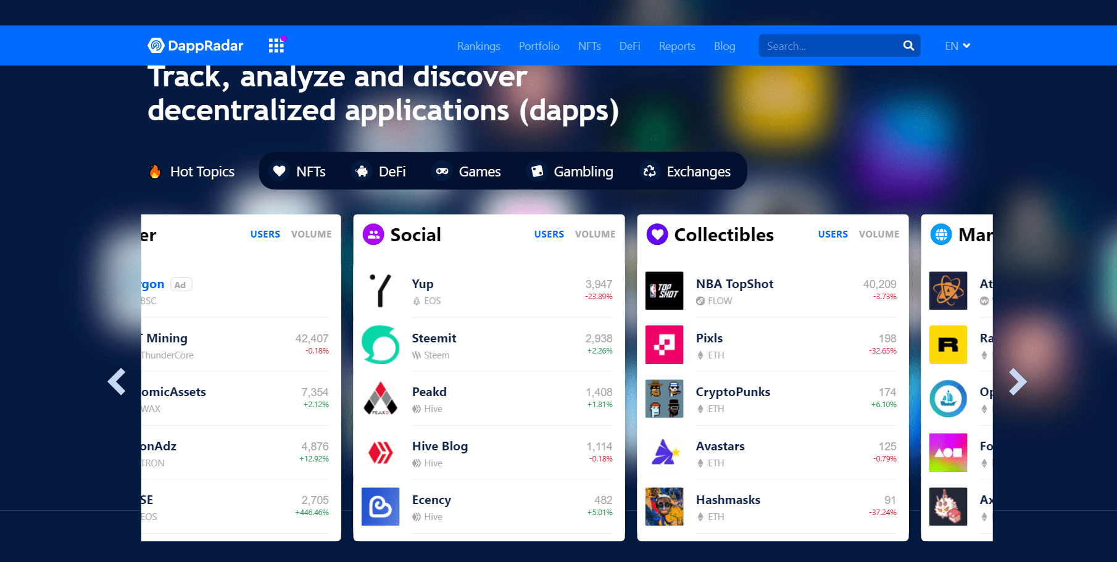The image size is (1117, 562).
Task: Open the Peakd name link
Action: (x=430, y=392)
